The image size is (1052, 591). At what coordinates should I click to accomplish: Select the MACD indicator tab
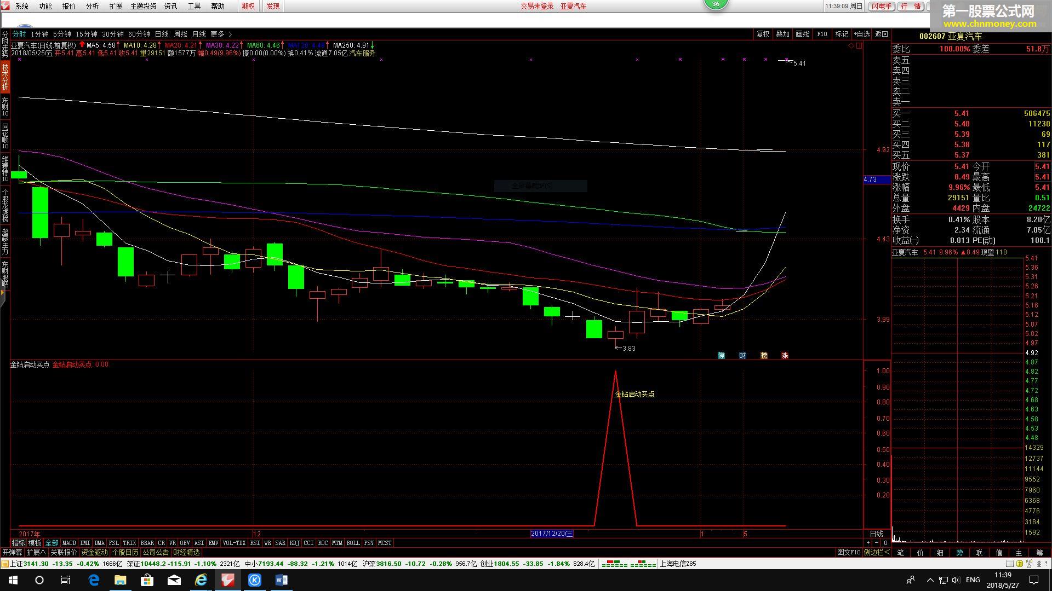[69, 543]
